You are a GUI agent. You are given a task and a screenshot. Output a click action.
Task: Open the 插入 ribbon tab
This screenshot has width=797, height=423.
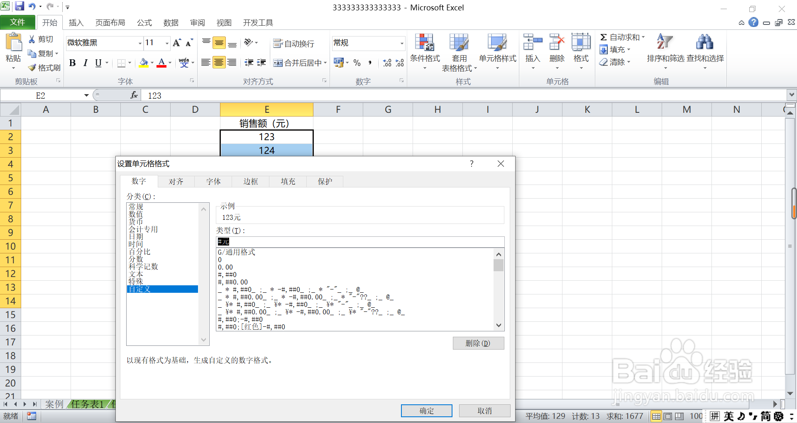pos(76,23)
